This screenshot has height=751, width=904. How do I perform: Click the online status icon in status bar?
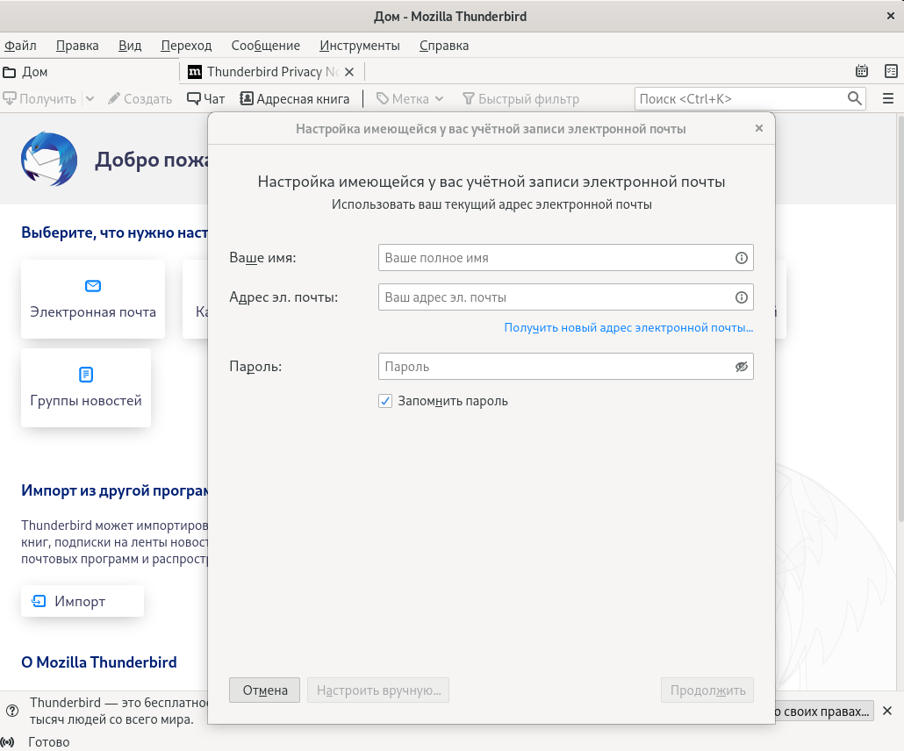pyautogui.click(x=8, y=741)
